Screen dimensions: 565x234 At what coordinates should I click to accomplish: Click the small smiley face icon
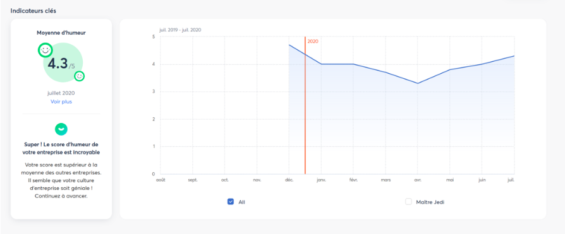tap(79, 76)
